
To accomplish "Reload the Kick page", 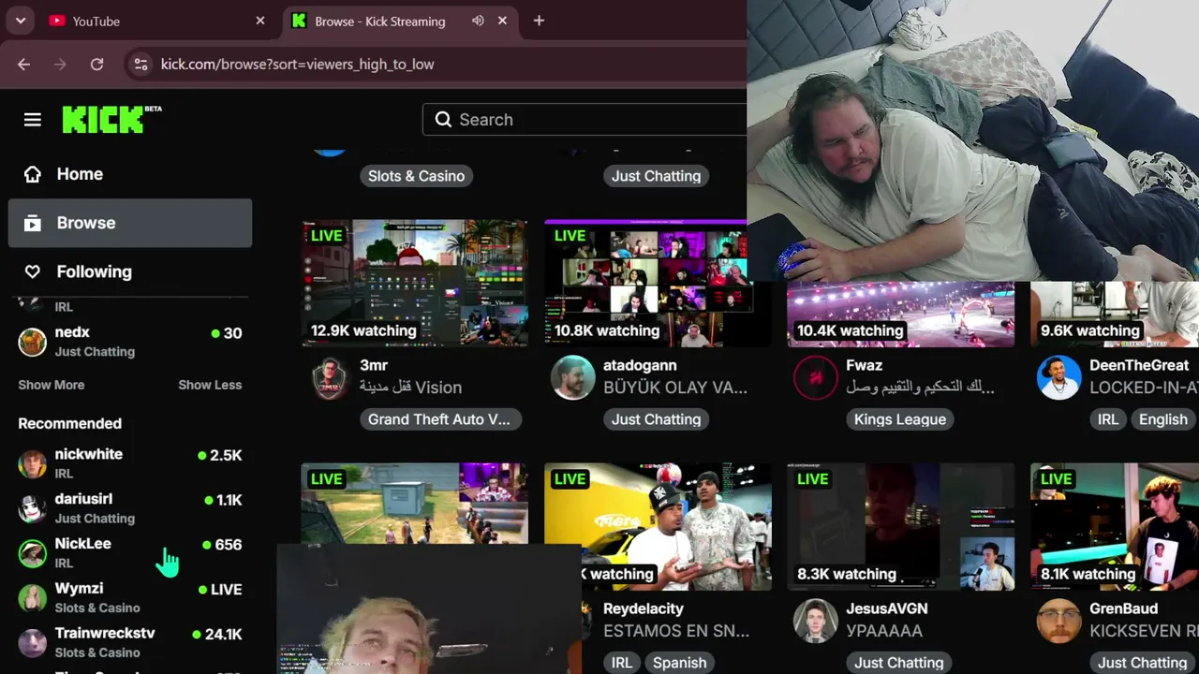I will coord(97,65).
